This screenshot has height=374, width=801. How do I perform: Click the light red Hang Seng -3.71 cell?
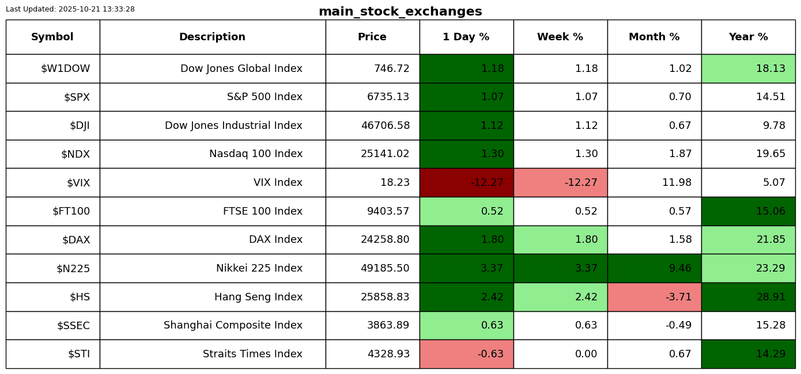[654, 297]
